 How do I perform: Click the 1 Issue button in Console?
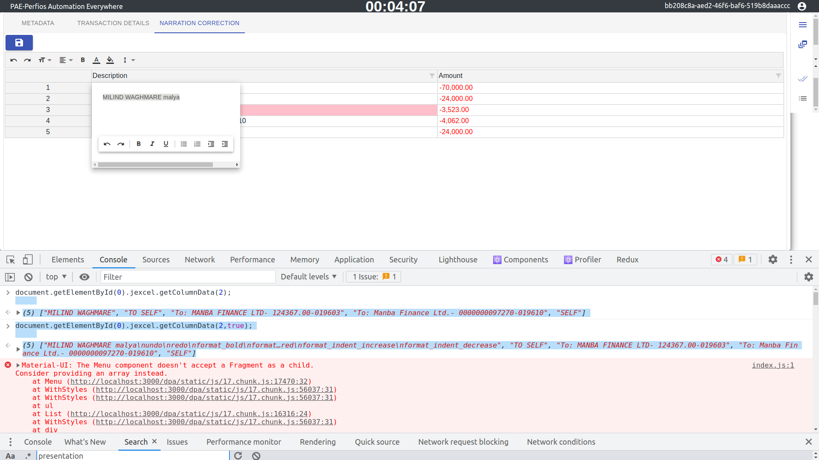[x=373, y=276]
